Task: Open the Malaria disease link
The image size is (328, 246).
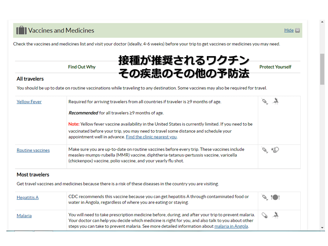Action: tap(24, 216)
